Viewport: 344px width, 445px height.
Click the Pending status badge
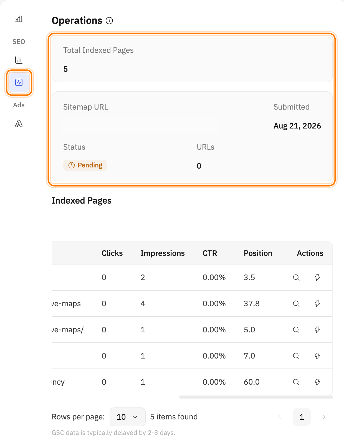click(x=85, y=165)
